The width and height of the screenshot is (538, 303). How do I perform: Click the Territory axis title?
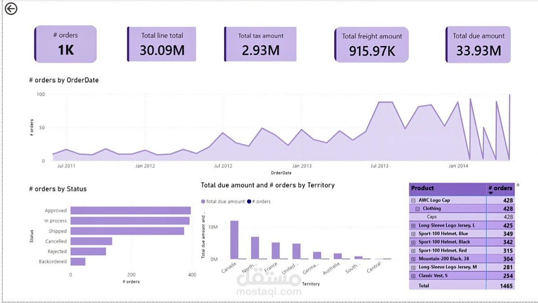[x=311, y=284]
